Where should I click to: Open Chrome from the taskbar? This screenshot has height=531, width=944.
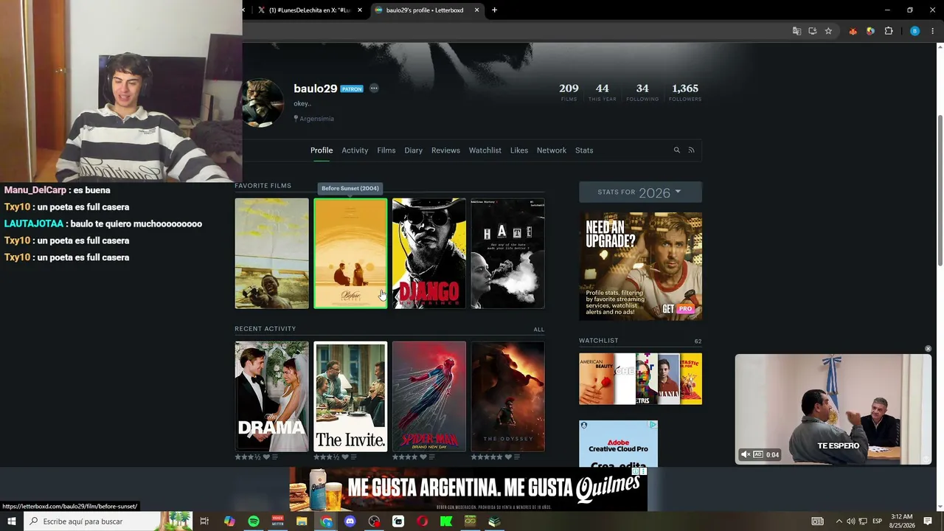327,521
